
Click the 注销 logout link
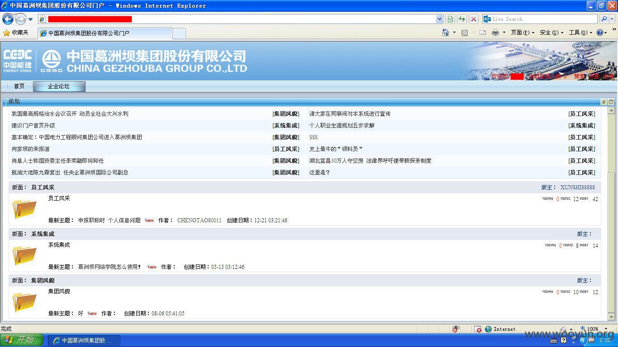click(608, 76)
